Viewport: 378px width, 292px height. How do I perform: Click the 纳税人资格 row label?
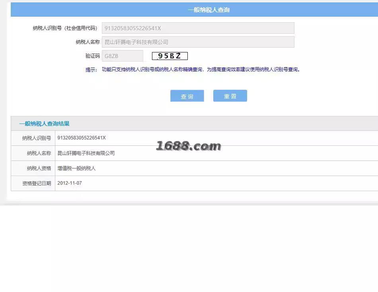pos(39,168)
